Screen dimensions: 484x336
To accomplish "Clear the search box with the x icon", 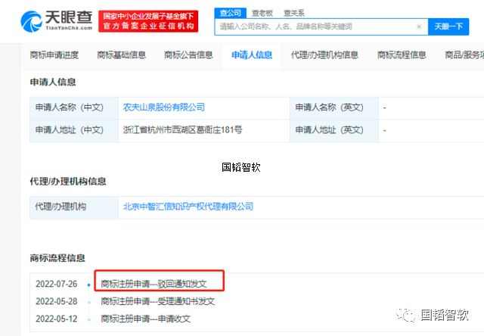I will pos(418,26).
